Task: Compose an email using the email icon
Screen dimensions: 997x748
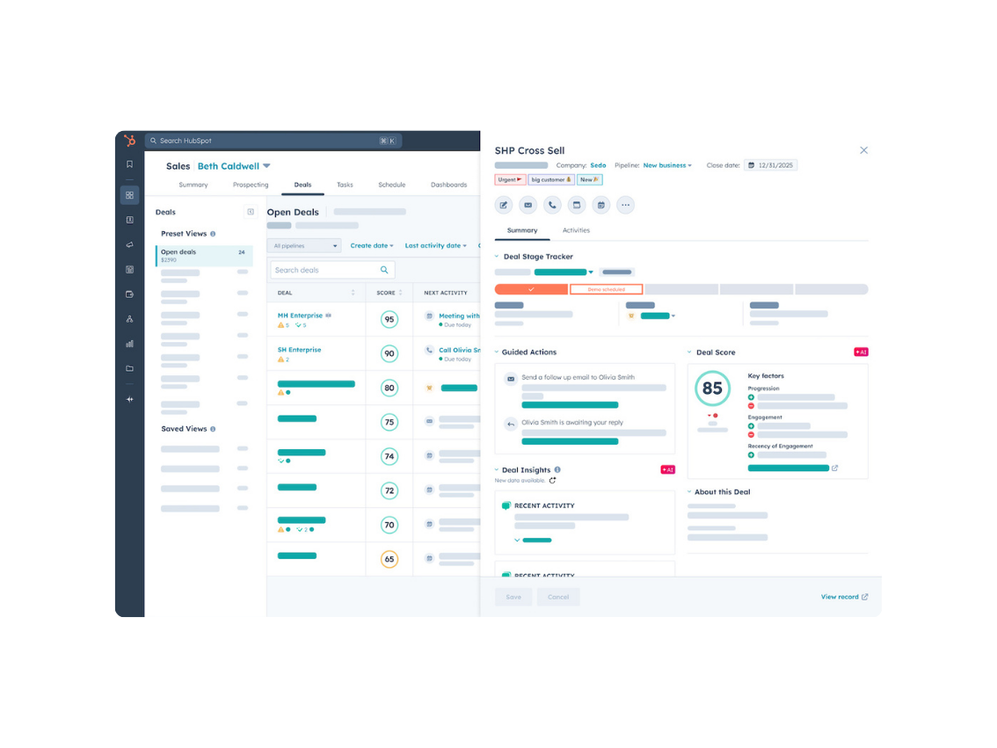Action: tap(528, 205)
